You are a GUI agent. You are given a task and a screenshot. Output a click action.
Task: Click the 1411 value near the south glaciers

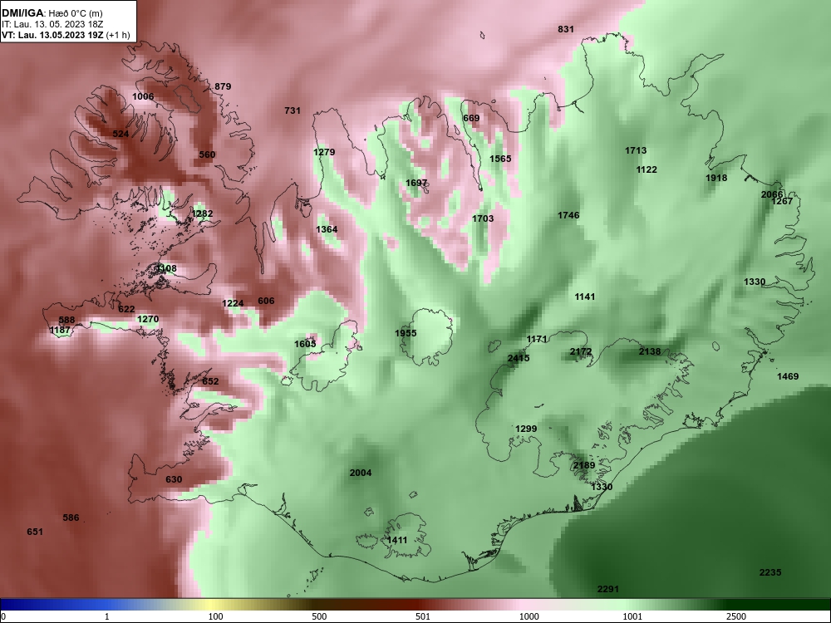397,541
